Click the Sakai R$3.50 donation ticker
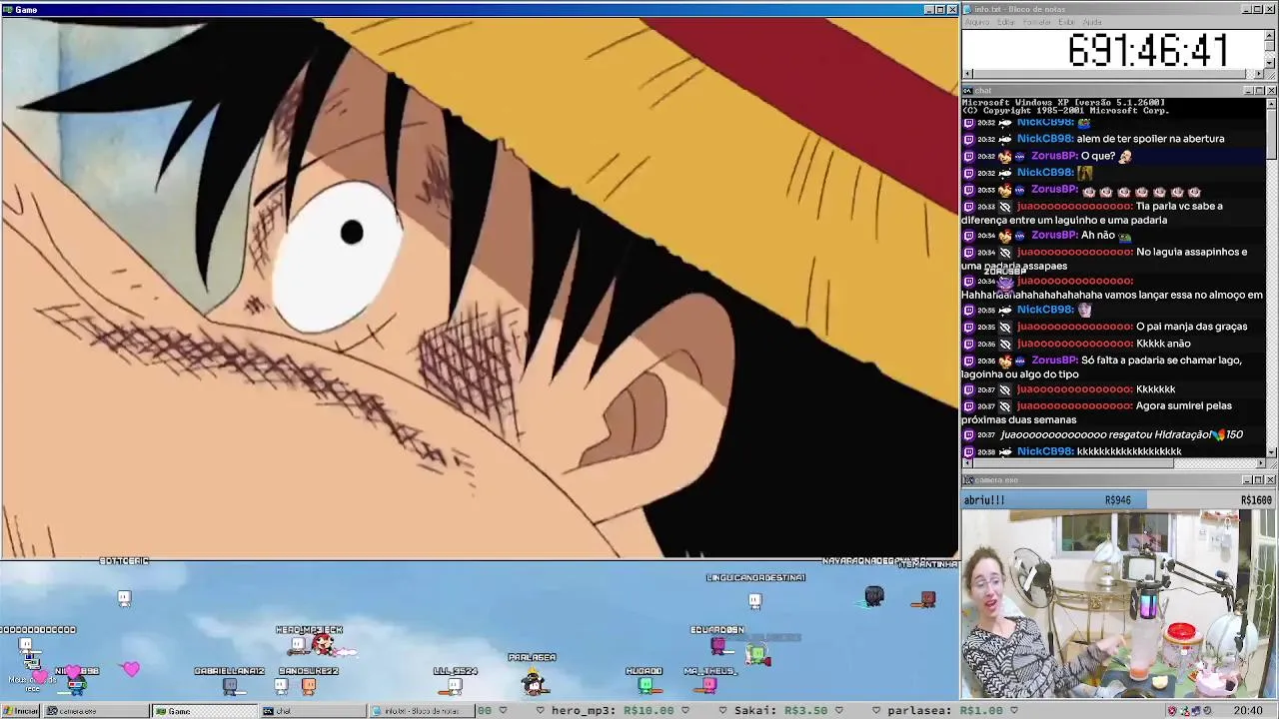The height and width of the screenshot is (719, 1279). [781, 711]
